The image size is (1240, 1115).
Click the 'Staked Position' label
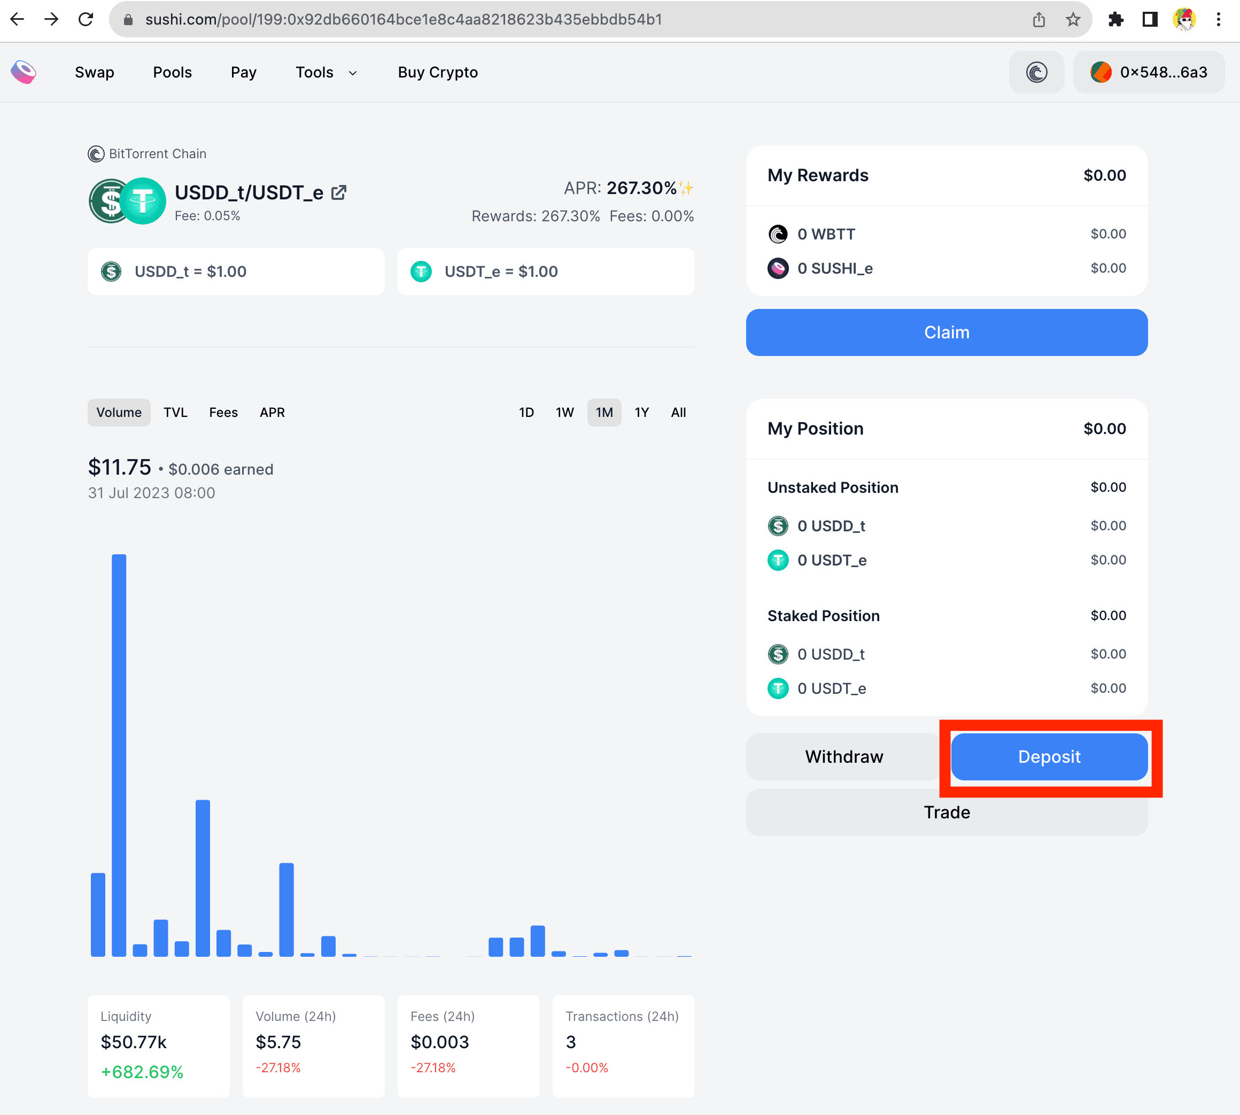824,616
